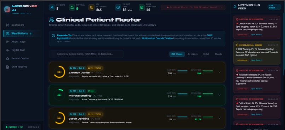This screenshot has height=130, width=285.
Task: Acknowledge the 86.0% SpO2 critical alert
Action: click(242, 114)
